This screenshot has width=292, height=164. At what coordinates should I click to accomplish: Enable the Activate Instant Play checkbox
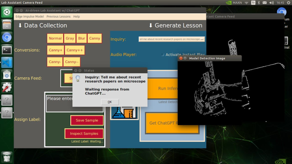pos(163,55)
